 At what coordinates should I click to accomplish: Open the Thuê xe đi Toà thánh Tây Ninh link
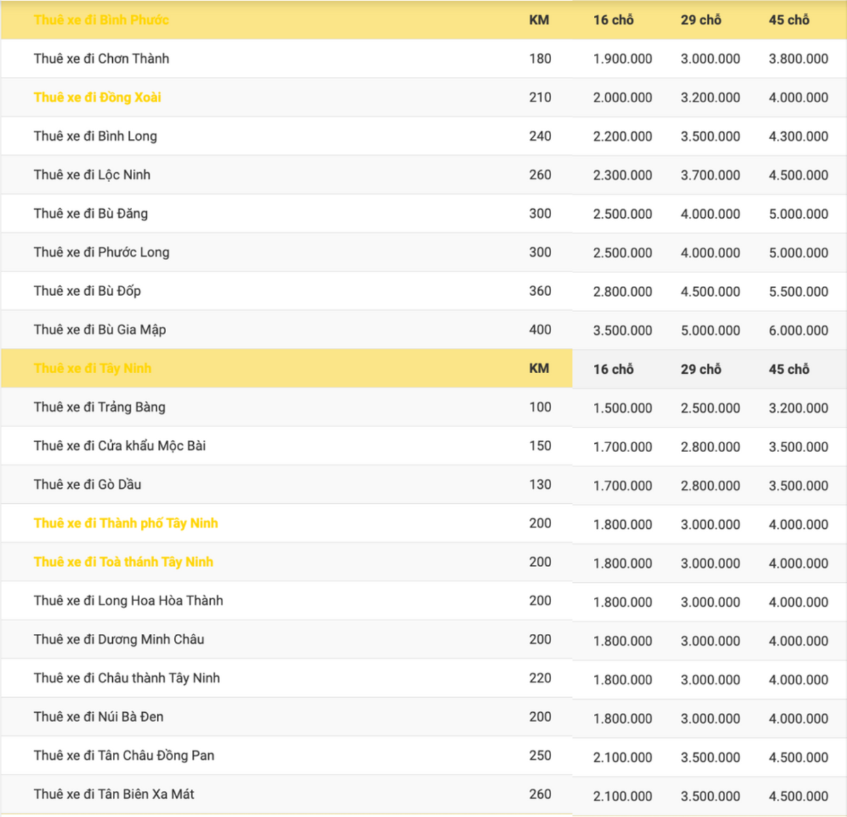tap(123, 562)
